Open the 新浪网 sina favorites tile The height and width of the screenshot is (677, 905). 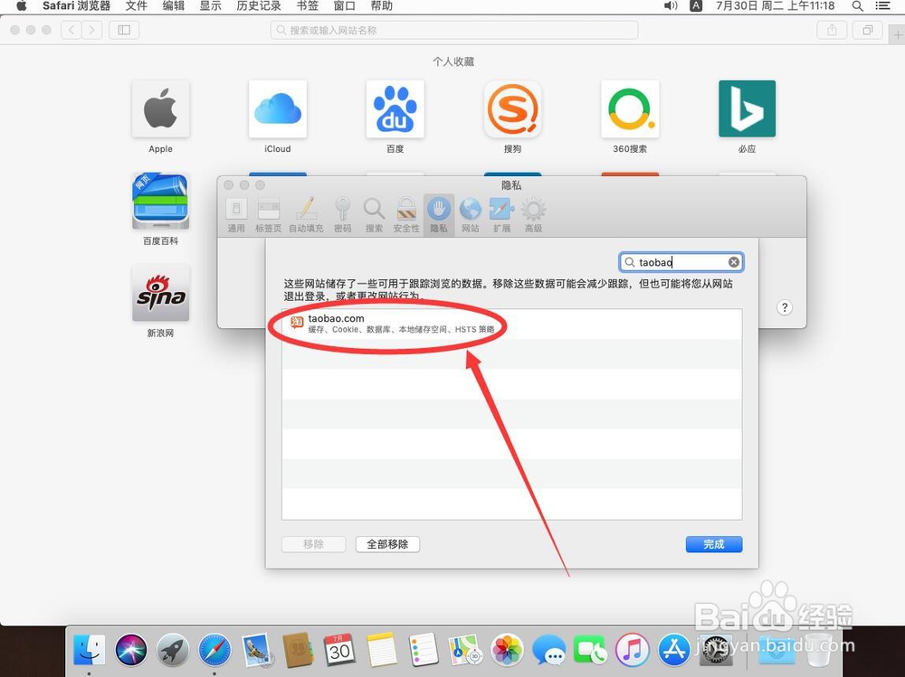[160, 293]
